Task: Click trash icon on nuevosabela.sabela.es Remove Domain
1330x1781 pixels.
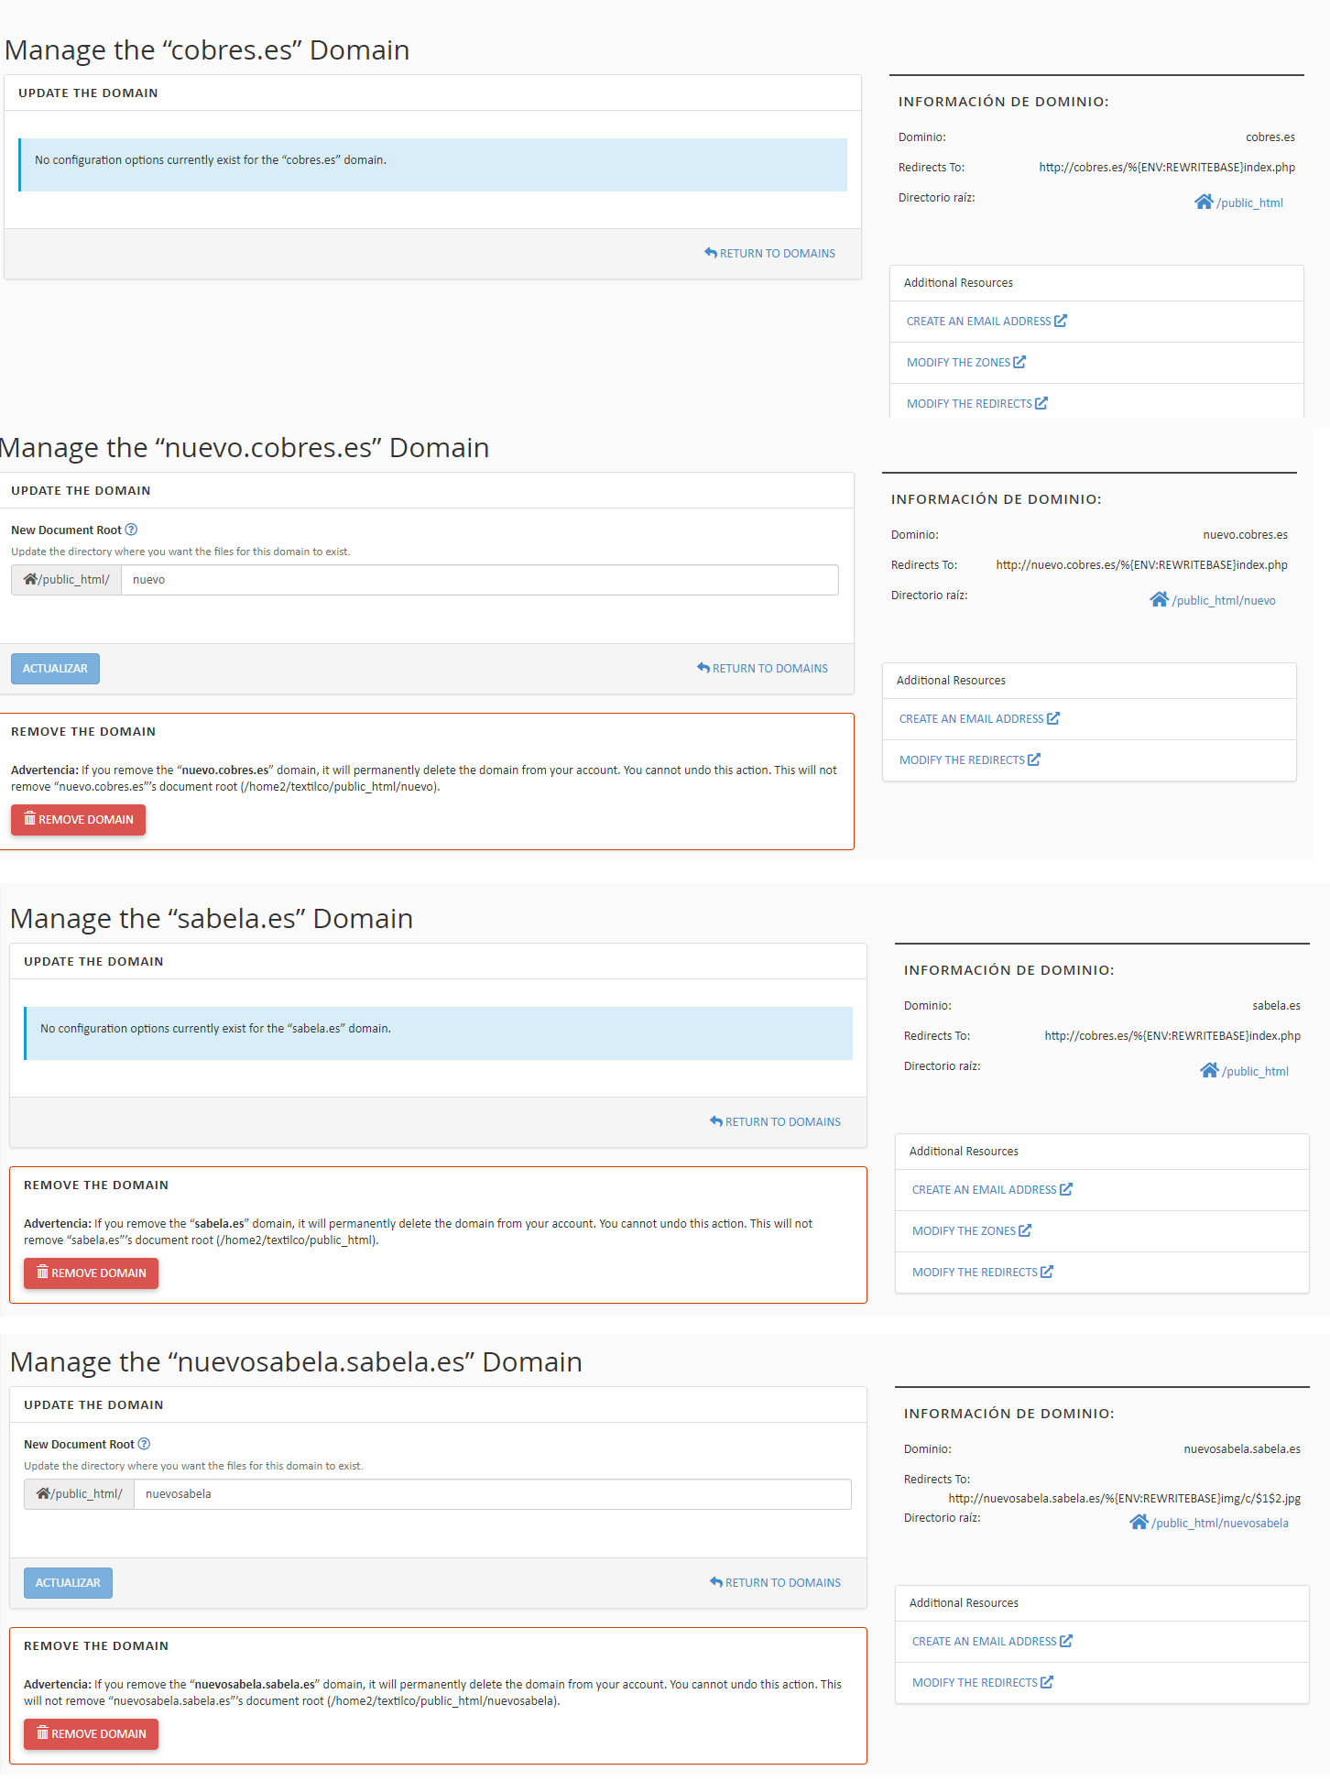Action: click(x=42, y=1733)
